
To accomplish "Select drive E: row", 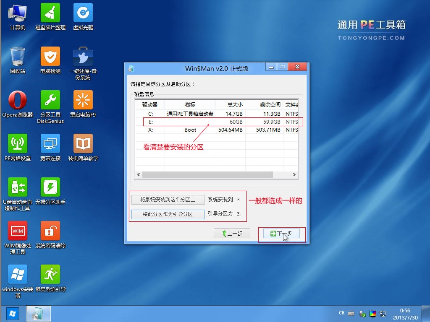I will tap(217, 122).
